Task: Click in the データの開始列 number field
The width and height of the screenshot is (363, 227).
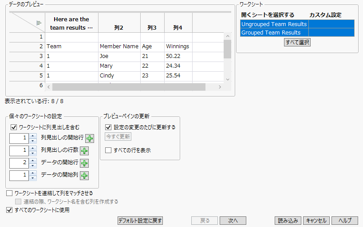Action: pyautogui.click(x=19, y=176)
